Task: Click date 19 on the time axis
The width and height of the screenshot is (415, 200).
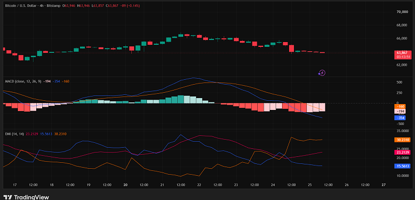Action: [89, 185]
